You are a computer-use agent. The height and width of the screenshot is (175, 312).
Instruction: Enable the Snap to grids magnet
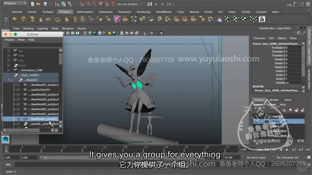(x=82, y=4)
